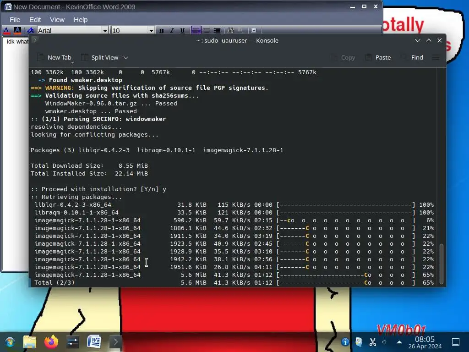Open the font size 10 dropdown
Image resolution: width=469 pixels, height=352 pixels.
pos(151,31)
